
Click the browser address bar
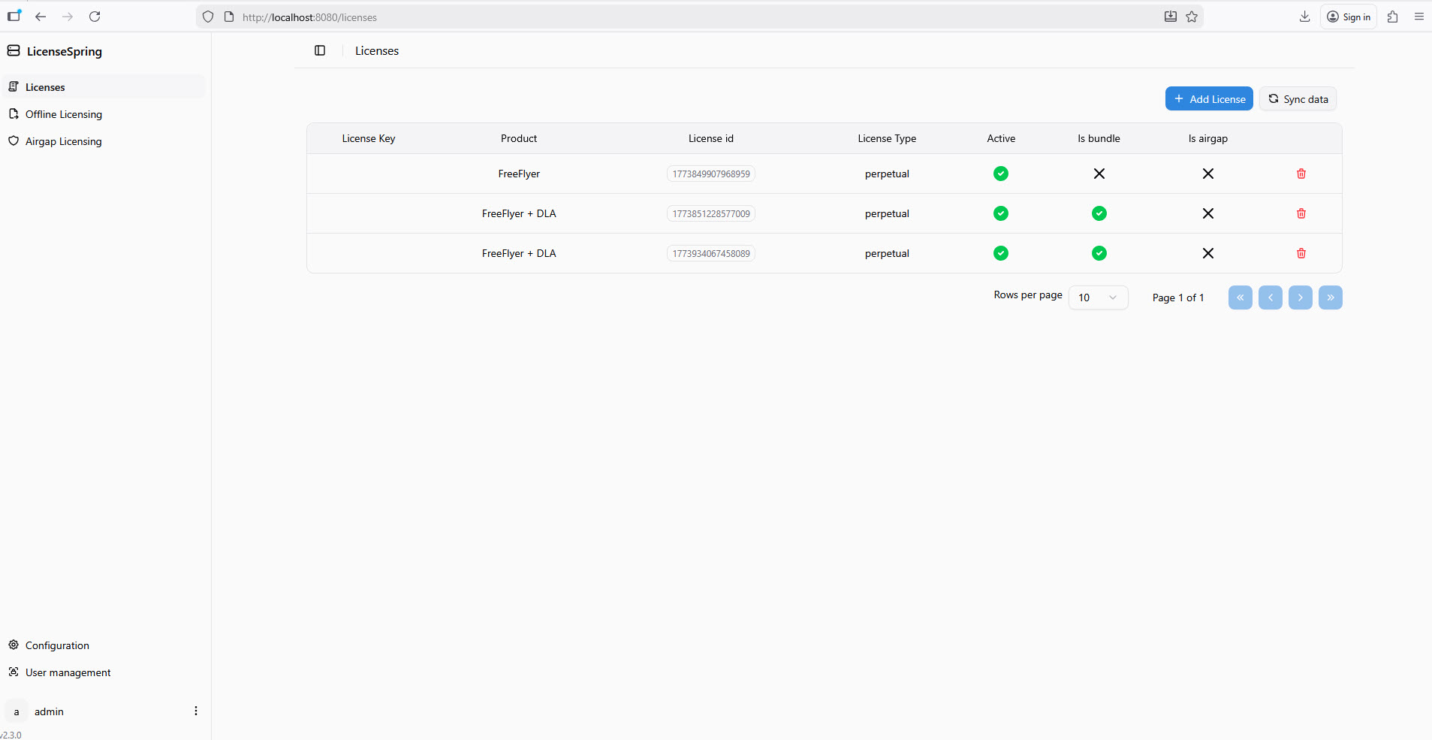(x=676, y=17)
